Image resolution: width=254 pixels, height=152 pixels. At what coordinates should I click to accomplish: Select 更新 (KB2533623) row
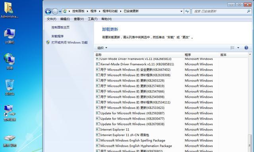pos(132,108)
